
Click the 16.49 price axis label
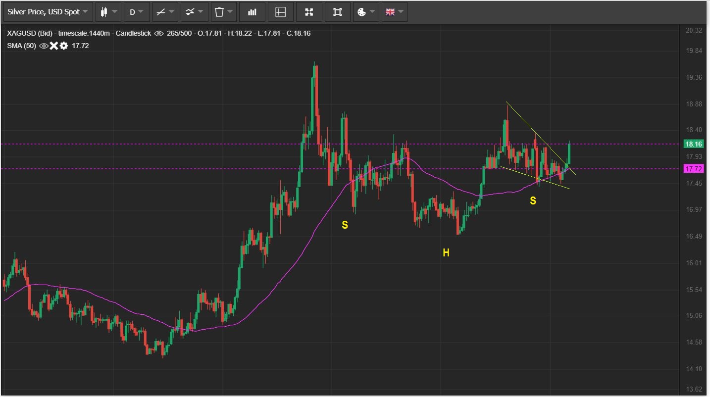click(x=694, y=236)
